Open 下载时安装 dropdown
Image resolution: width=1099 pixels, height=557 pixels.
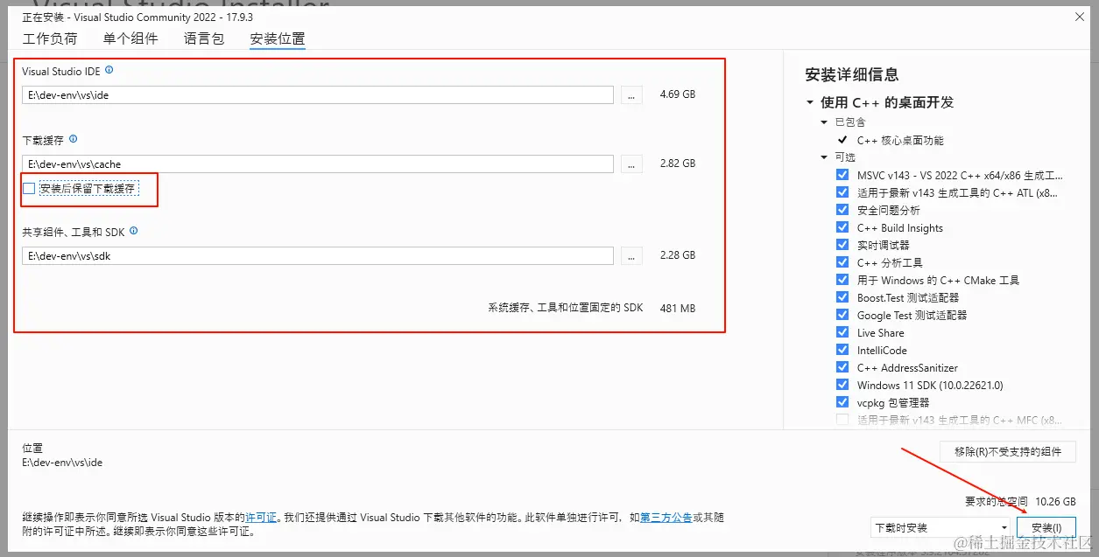940,528
